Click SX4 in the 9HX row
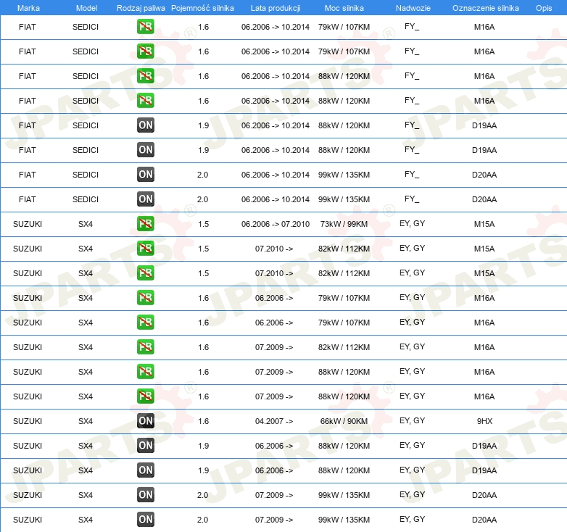 (x=86, y=421)
